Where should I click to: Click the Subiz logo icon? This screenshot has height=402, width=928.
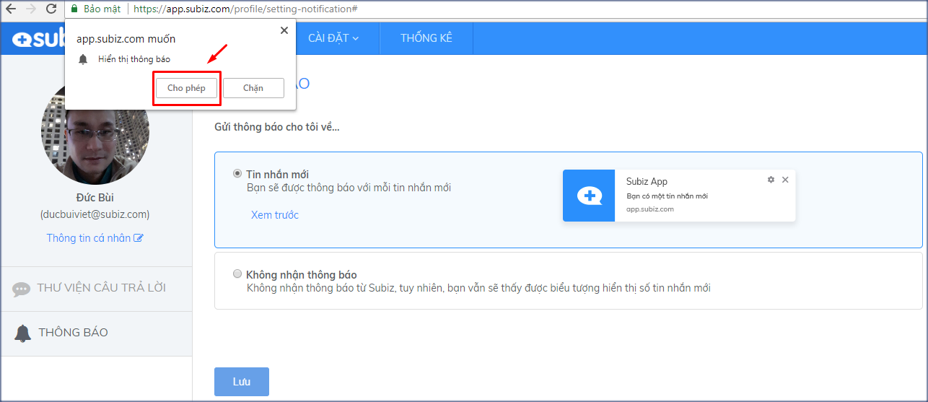coord(22,39)
